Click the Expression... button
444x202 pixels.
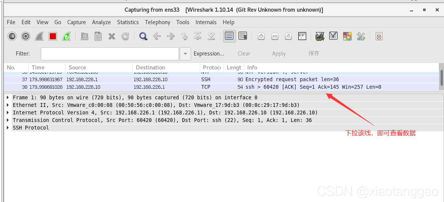point(209,54)
